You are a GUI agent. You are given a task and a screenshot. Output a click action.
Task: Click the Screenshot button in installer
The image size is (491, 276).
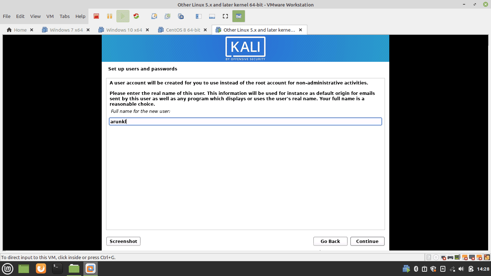[123, 241]
